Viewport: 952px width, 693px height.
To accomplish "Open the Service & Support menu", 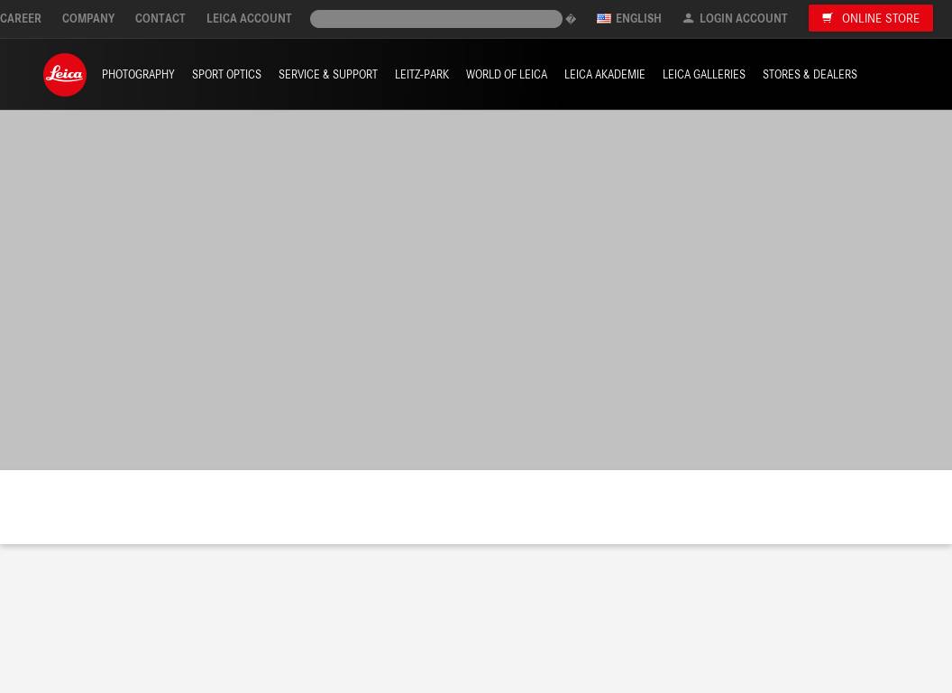I will click(x=328, y=75).
